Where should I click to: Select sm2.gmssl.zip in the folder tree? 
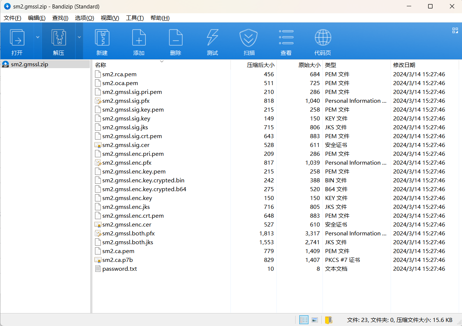click(x=29, y=64)
